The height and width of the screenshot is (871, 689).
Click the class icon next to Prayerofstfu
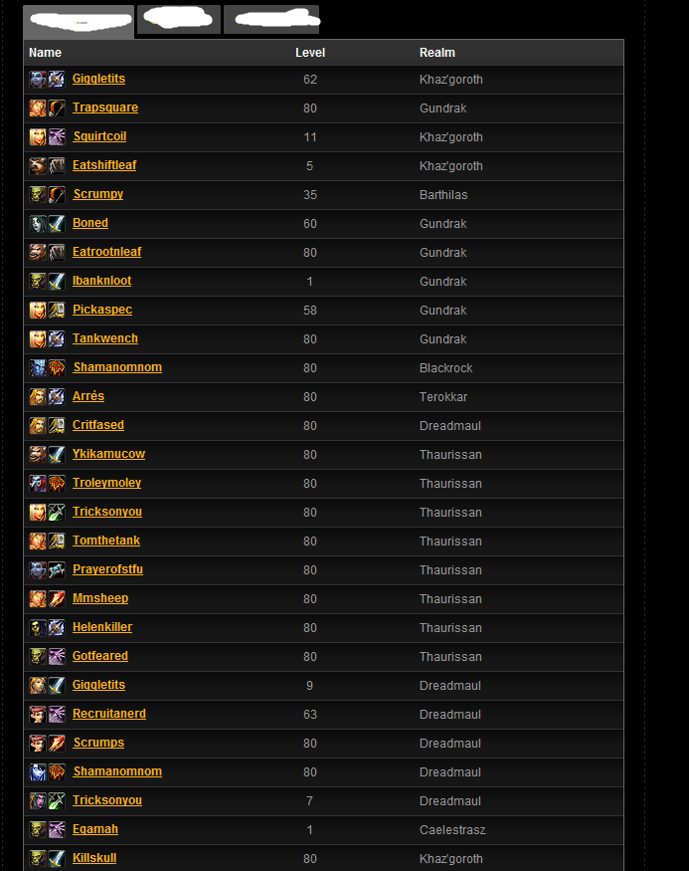tap(57, 570)
